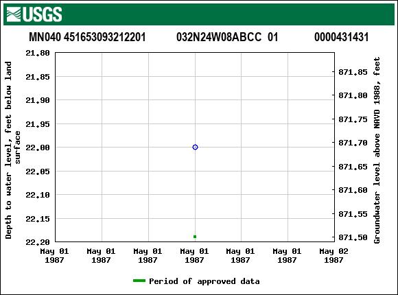Viewport: 398px width, 295px height.
Task: Click the right axis value '871.75'
Action: pyautogui.click(x=353, y=119)
